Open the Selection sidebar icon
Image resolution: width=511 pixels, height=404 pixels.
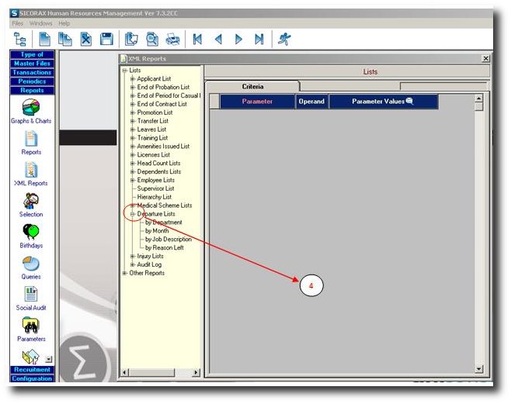31,203
